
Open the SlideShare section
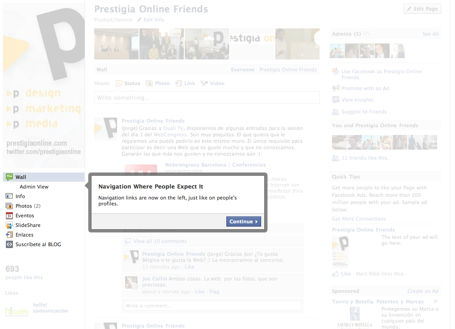point(28,225)
